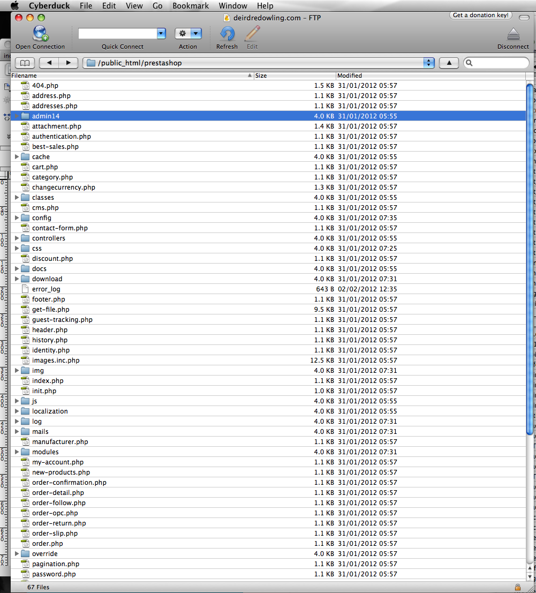Select the my-account.php file name

(57, 462)
